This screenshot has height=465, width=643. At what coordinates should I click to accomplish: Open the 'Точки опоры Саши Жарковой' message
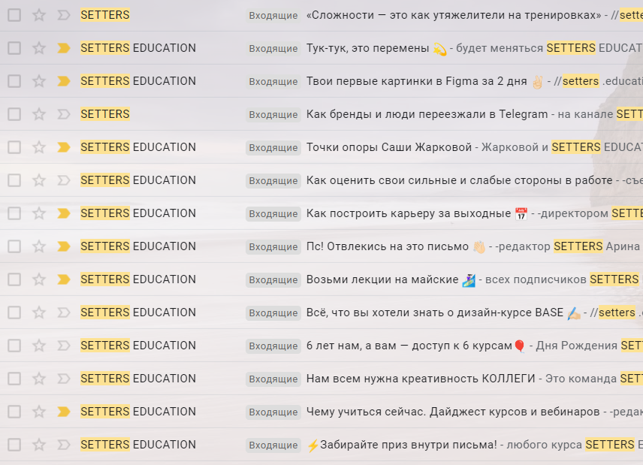[389, 147]
